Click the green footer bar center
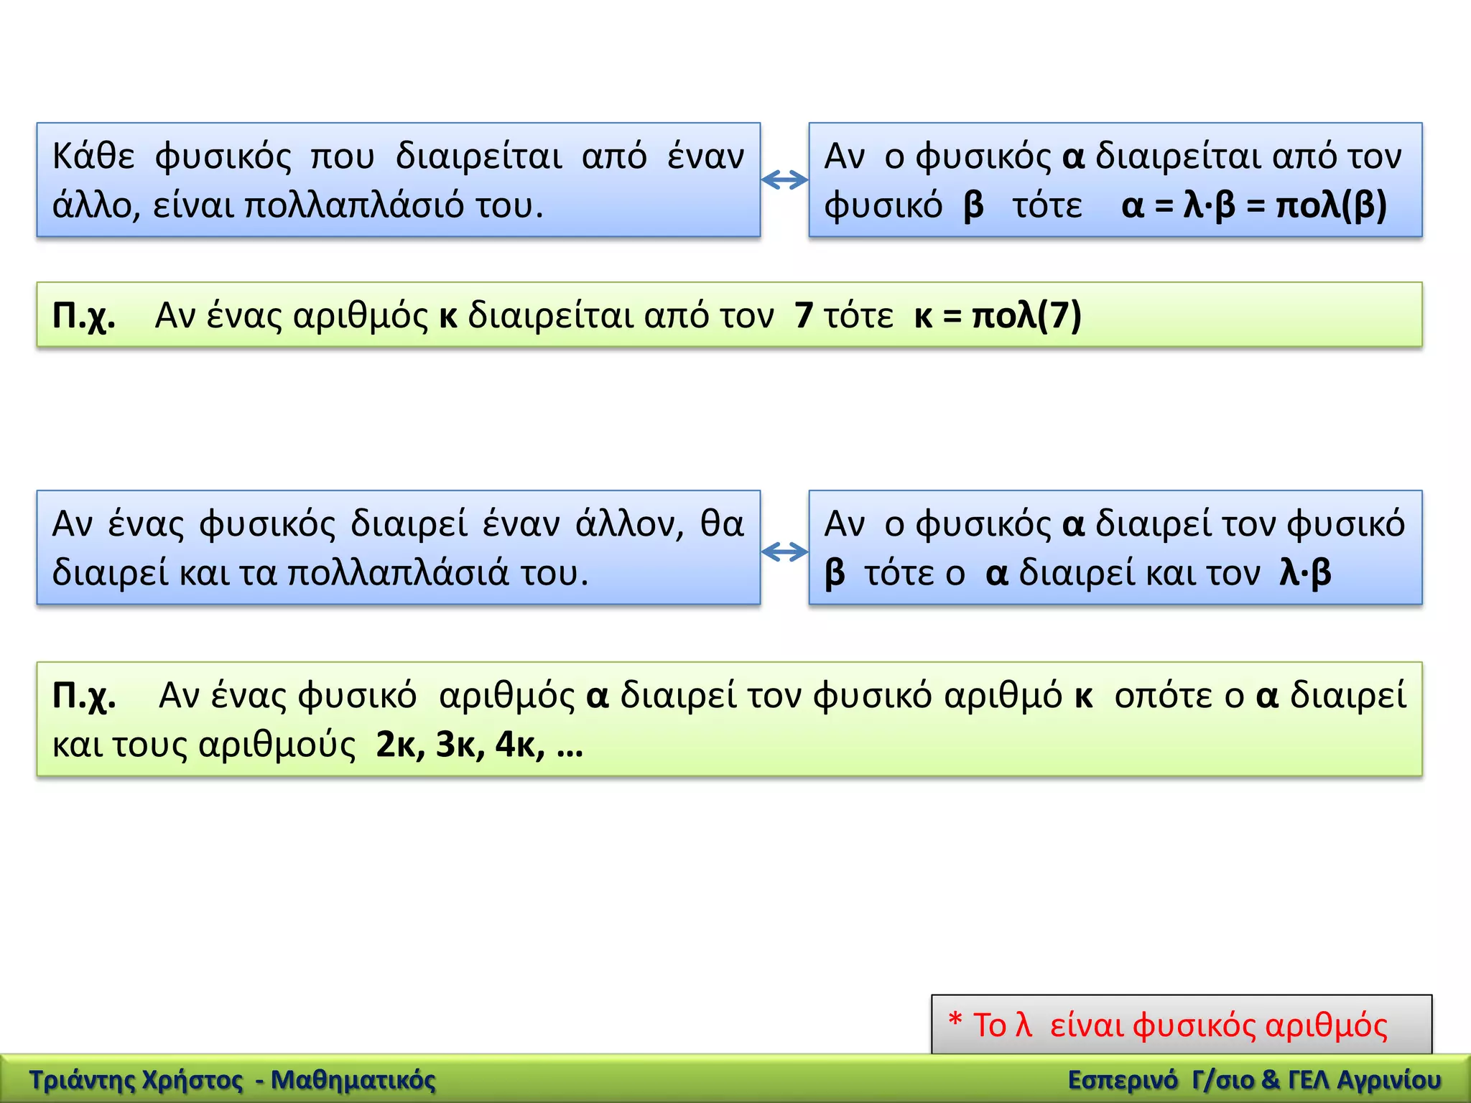The height and width of the screenshot is (1103, 1471). pyautogui.click(x=735, y=1079)
